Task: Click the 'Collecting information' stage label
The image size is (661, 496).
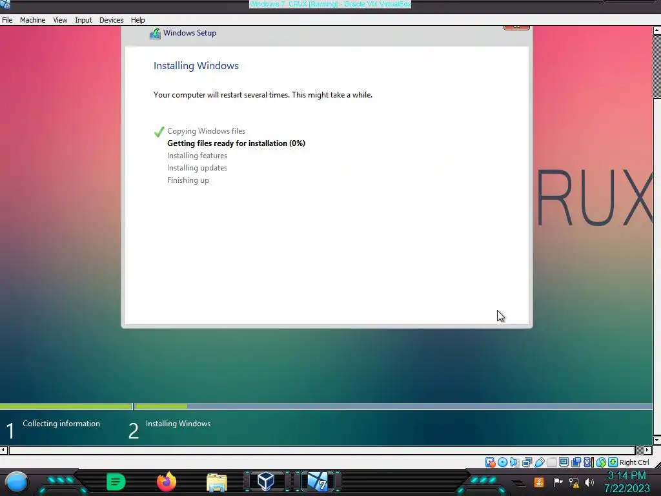Action: (61, 424)
